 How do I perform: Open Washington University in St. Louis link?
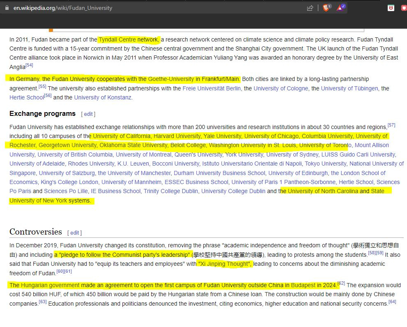(x=253, y=145)
